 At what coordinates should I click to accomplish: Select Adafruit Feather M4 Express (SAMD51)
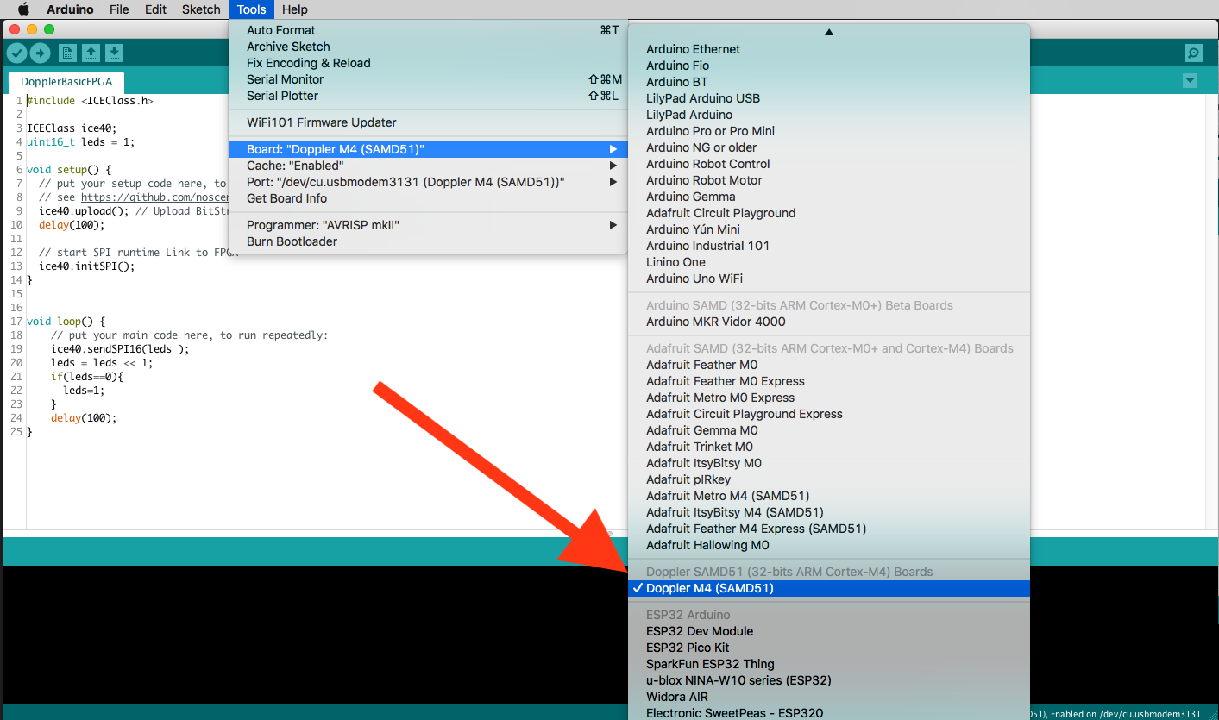click(829, 529)
